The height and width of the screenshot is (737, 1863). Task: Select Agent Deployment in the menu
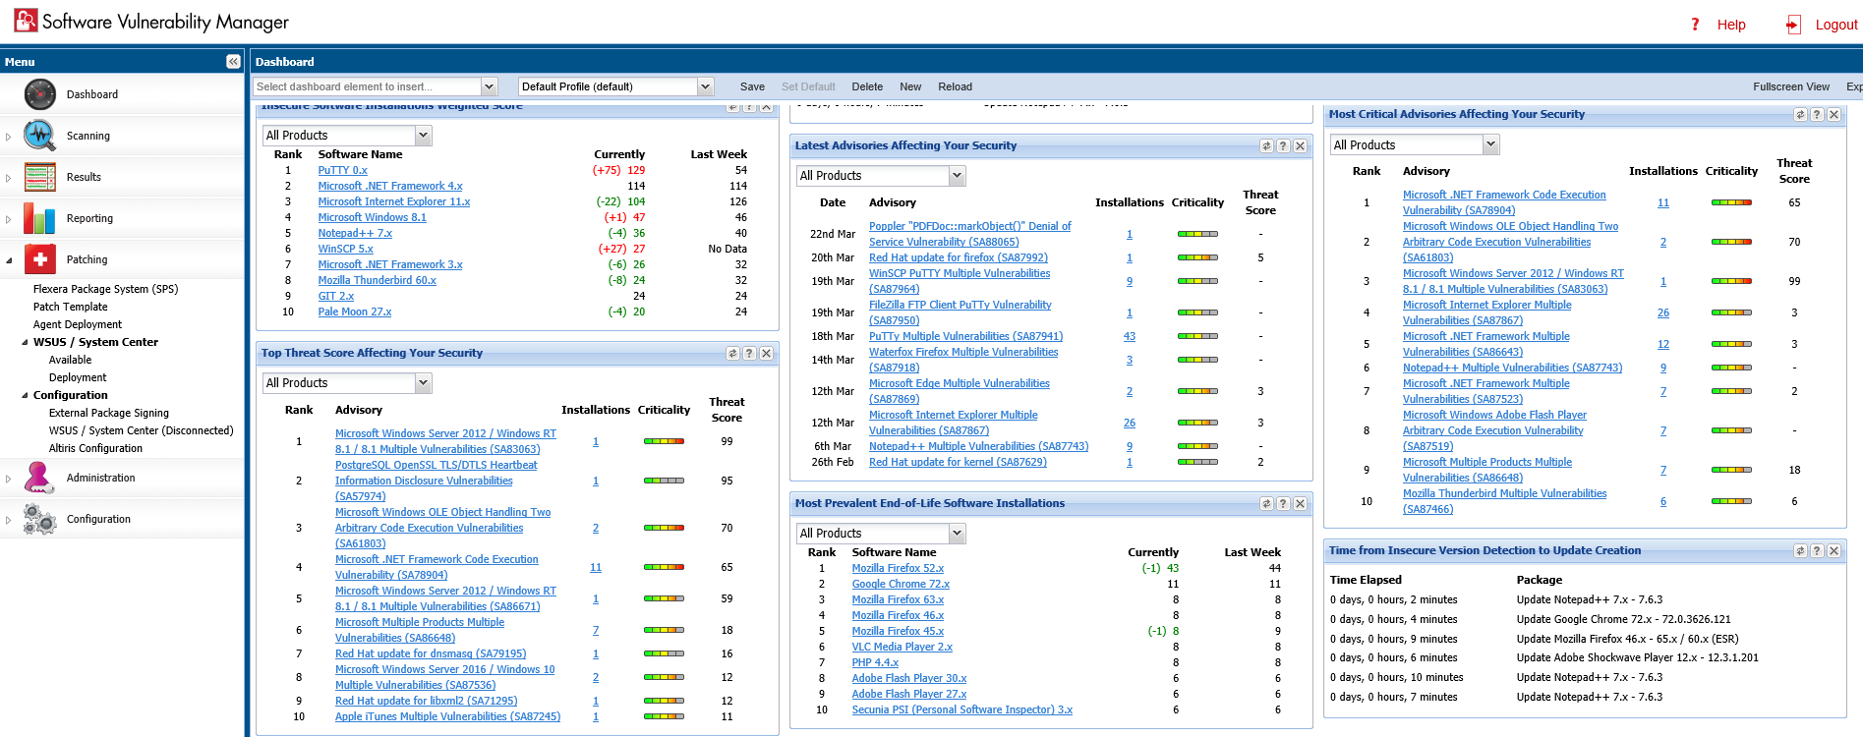[78, 324]
